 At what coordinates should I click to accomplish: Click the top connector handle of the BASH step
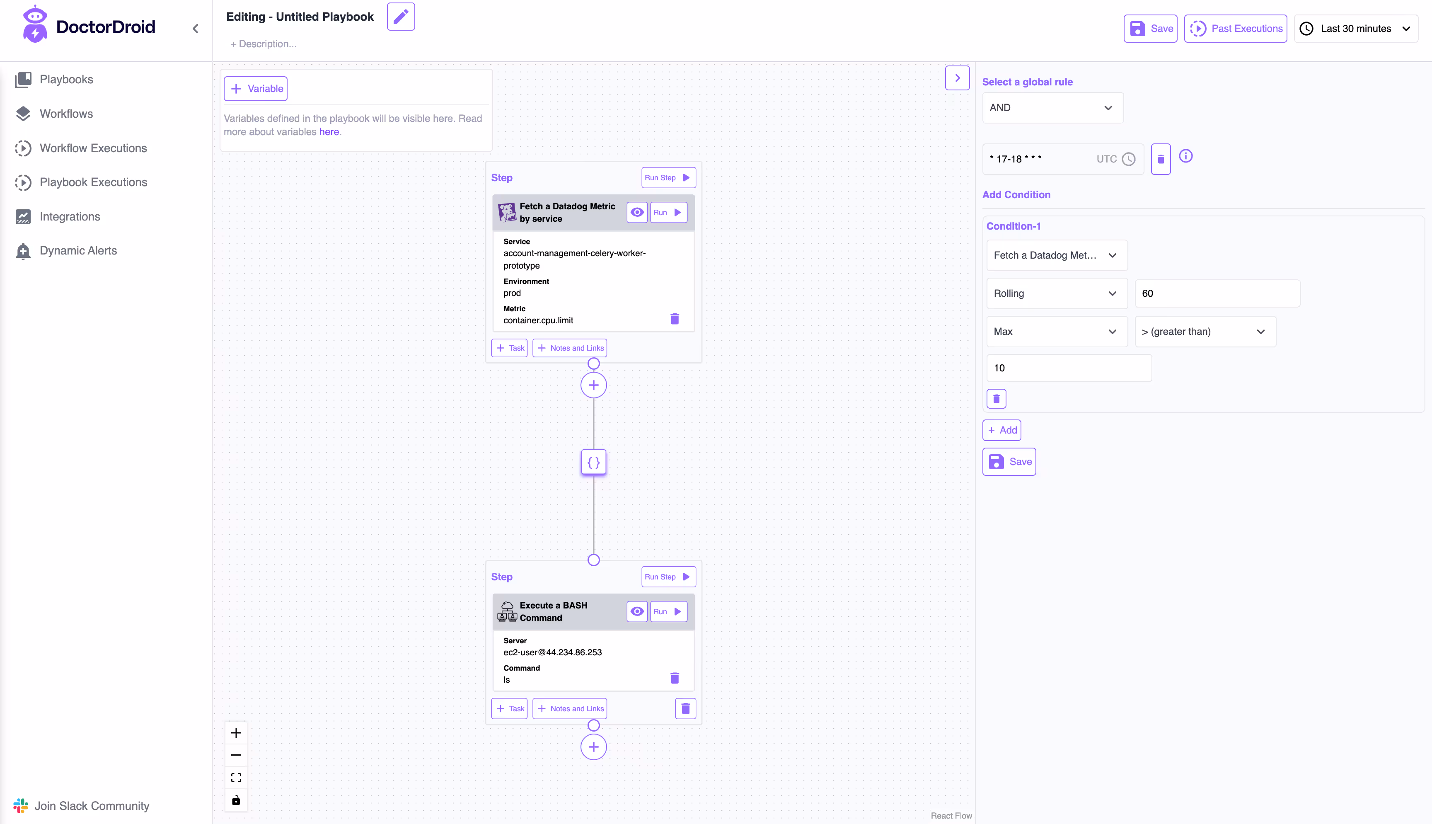[593, 560]
